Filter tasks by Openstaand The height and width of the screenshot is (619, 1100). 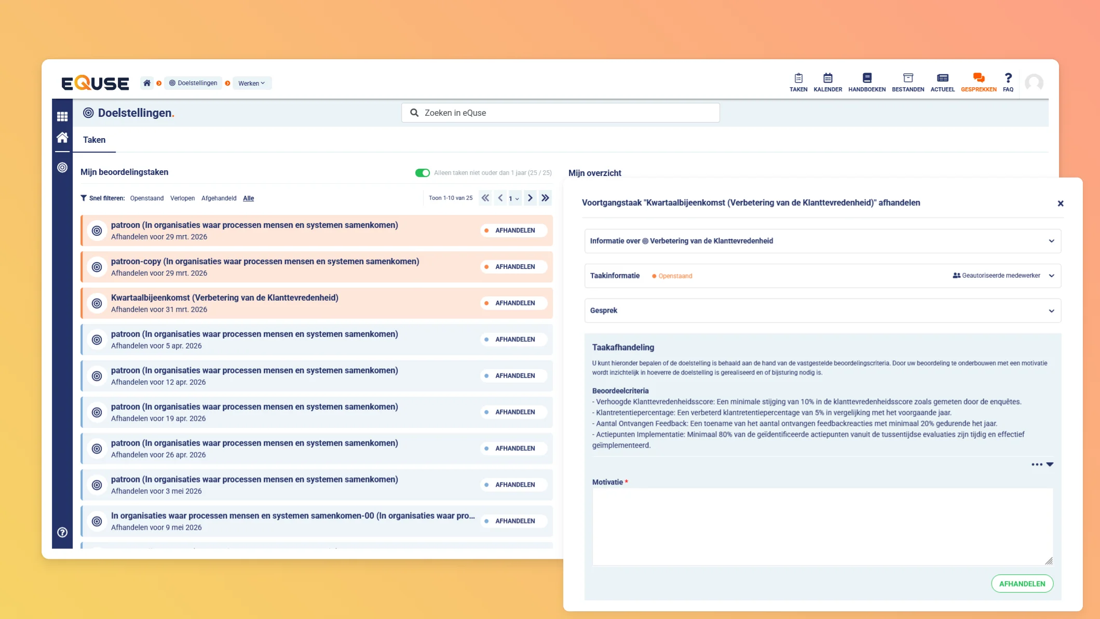pos(146,198)
